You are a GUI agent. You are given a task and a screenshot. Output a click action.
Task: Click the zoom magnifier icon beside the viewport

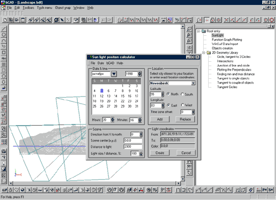point(189,29)
